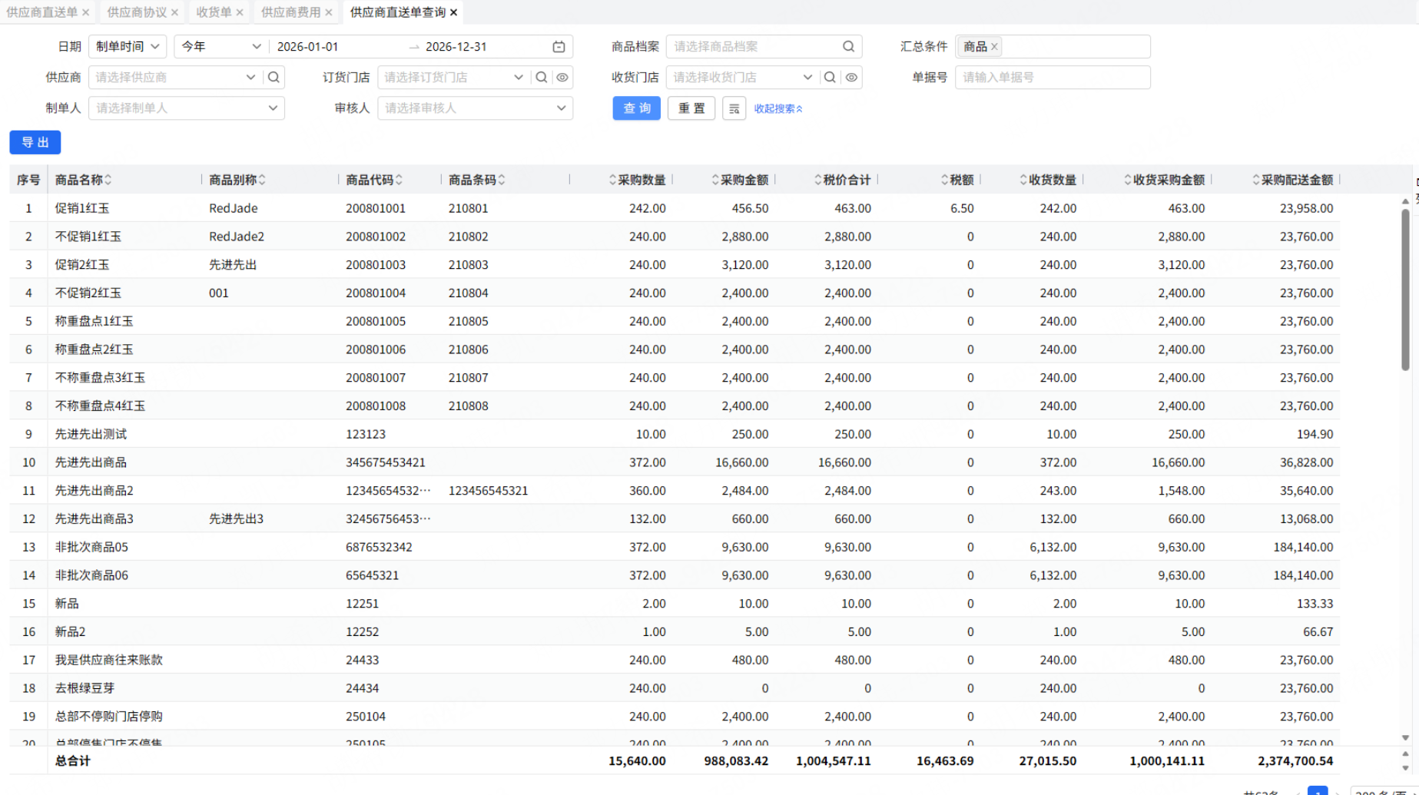
Task: Close the 收货单 tab
Action: 240,12
